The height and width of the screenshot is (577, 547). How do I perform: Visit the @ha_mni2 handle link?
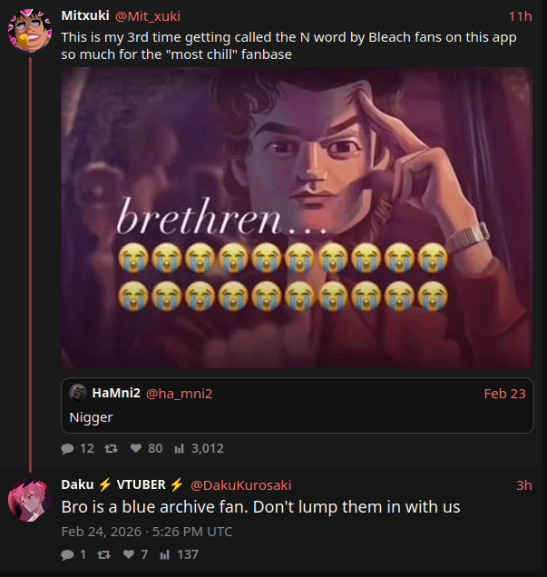(x=179, y=393)
